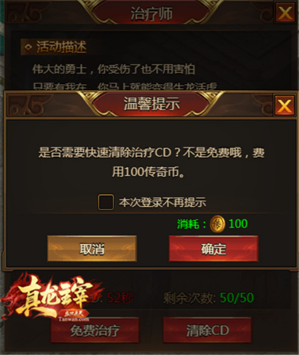
Task: Cancel with the 取消 button
Action: point(92,248)
